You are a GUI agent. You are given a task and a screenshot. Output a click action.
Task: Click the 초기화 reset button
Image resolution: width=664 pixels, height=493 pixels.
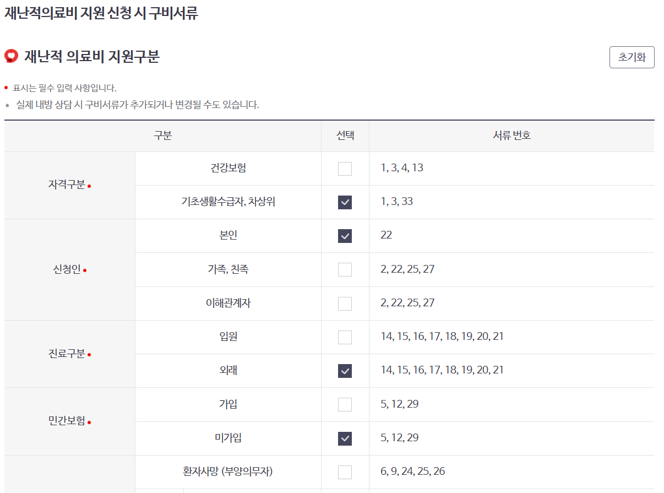pyautogui.click(x=631, y=57)
